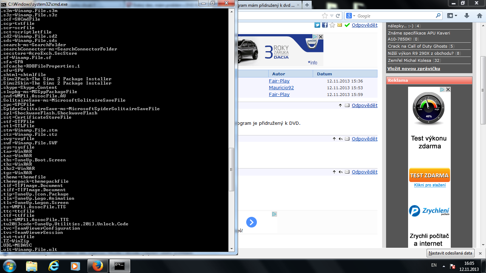Switch to Firefox via its taskbar icon

(97, 266)
